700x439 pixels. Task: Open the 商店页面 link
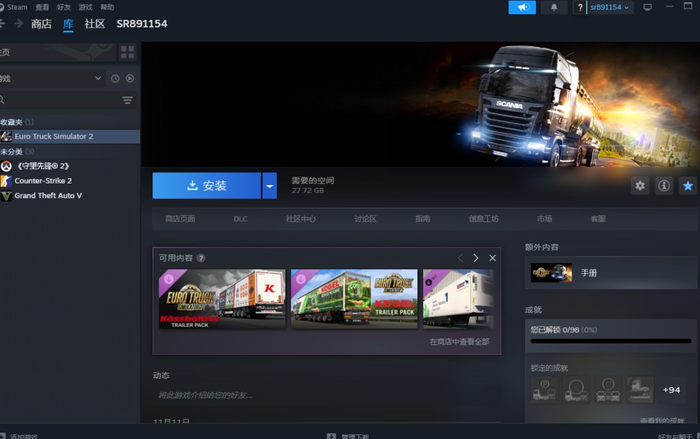click(x=180, y=219)
